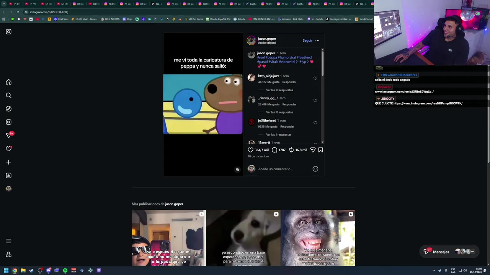Reply to jo3lthehead's comment
The height and width of the screenshot is (275, 490).
click(287, 126)
